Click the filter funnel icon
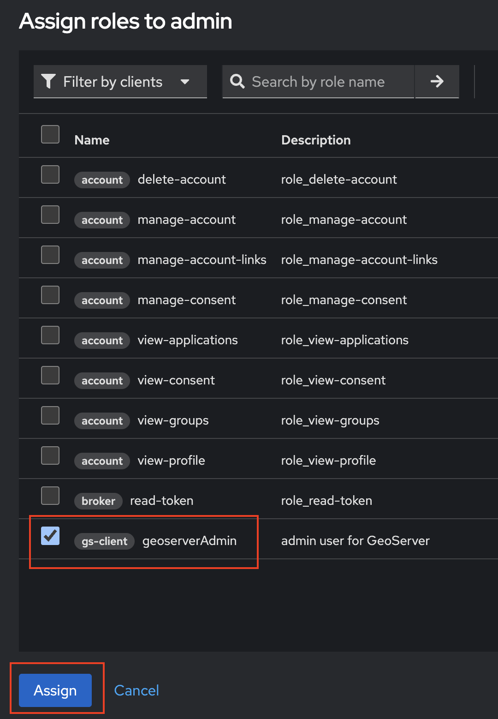This screenshot has width=498, height=719. 48,81
